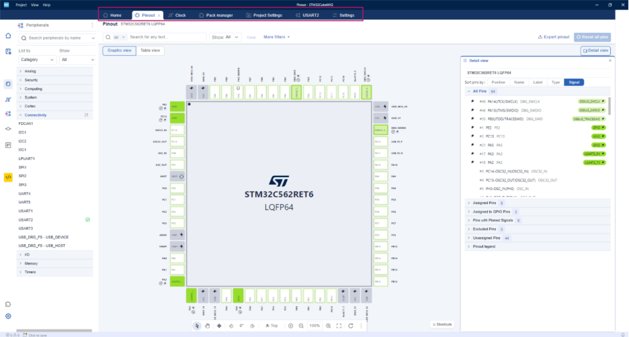Reset the pinout view rotation icon
Viewport: 629px width, 337px height.
tap(351, 326)
